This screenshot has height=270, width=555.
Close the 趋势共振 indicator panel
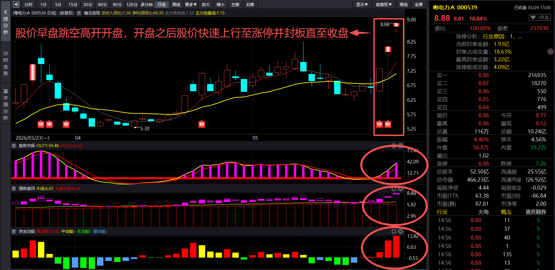[x=401, y=146]
